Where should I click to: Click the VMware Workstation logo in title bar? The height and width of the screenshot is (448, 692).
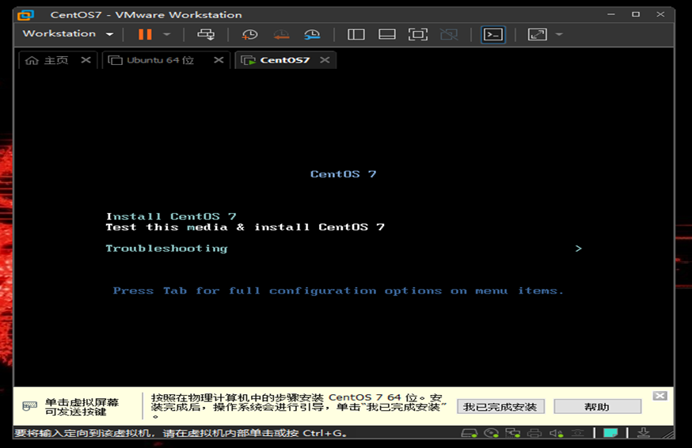[x=25, y=15]
